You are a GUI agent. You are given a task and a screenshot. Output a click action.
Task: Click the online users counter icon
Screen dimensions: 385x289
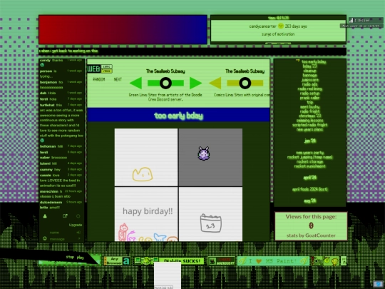click(351, 20)
